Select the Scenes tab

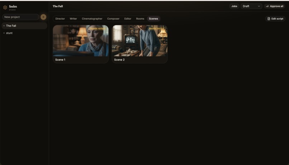[x=153, y=19]
